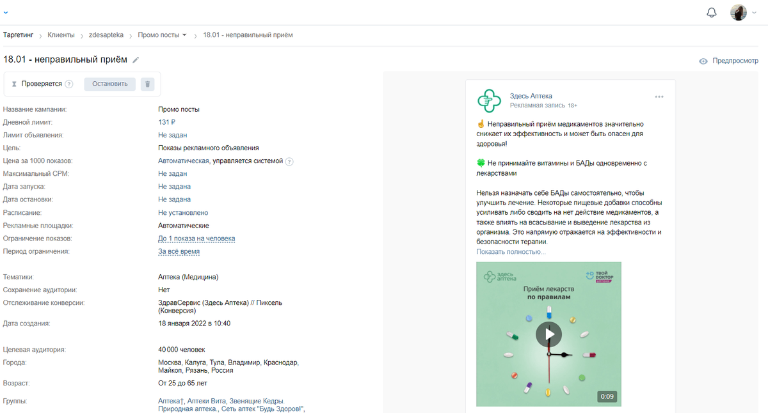This screenshot has height=413, width=768.
Task: Change the Автоматическая price setting
Action: click(x=184, y=160)
